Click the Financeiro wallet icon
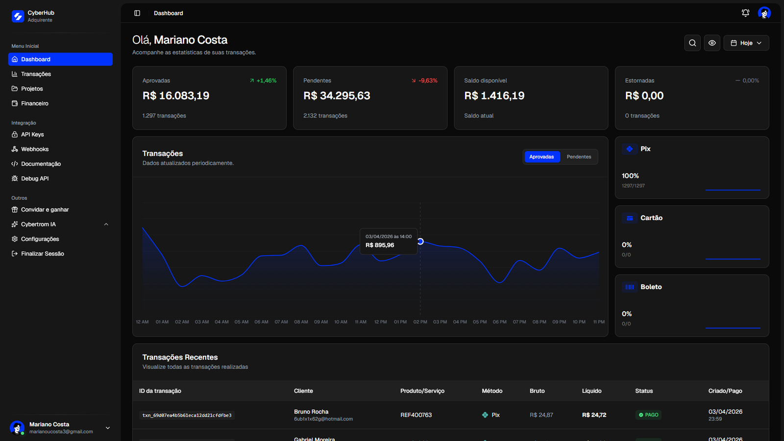 click(15, 103)
